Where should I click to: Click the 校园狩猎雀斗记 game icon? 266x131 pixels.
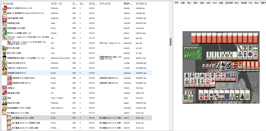coord(4,28)
